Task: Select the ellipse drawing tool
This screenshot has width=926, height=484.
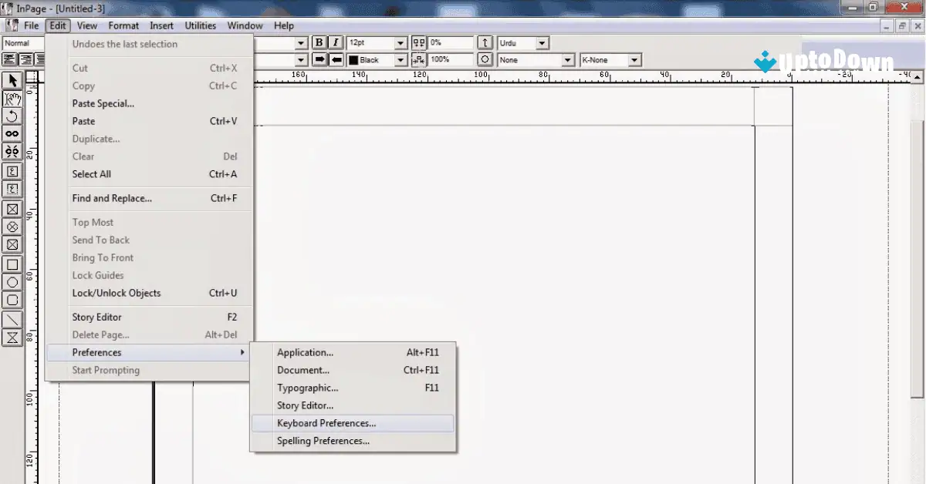Action: tap(11, 282)
